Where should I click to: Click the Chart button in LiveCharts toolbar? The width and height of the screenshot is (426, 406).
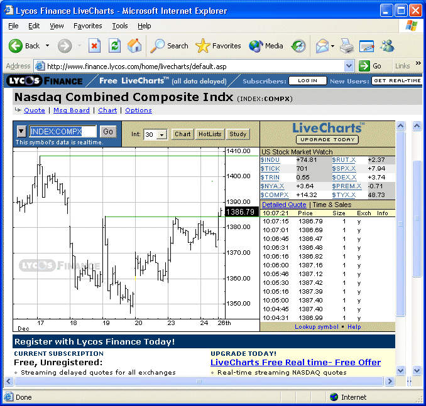coord(183,134)
